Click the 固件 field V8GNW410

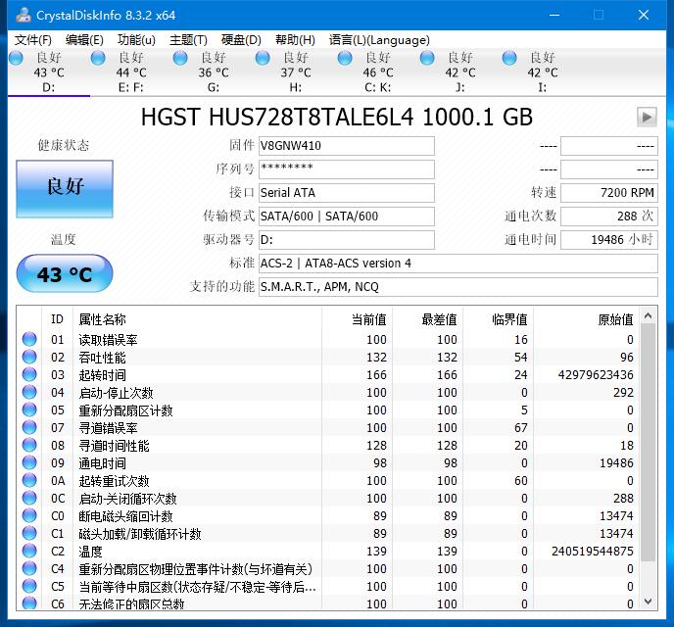click(x=347, y=146)
